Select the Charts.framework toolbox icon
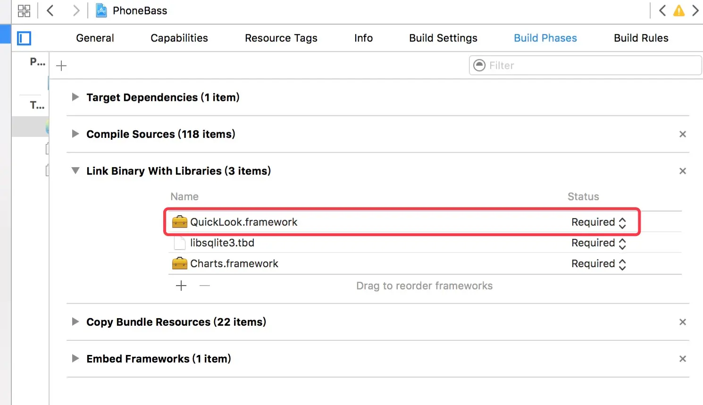The height and width of the screenshot is (405, 703). pyautogui.click(x=180, y=263)
